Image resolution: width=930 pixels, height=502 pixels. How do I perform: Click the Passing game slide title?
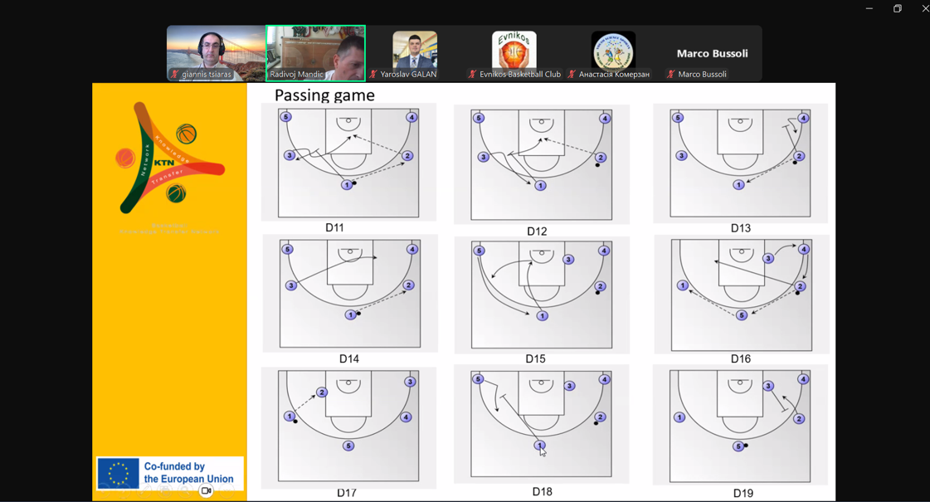click(x=324, y=95)
